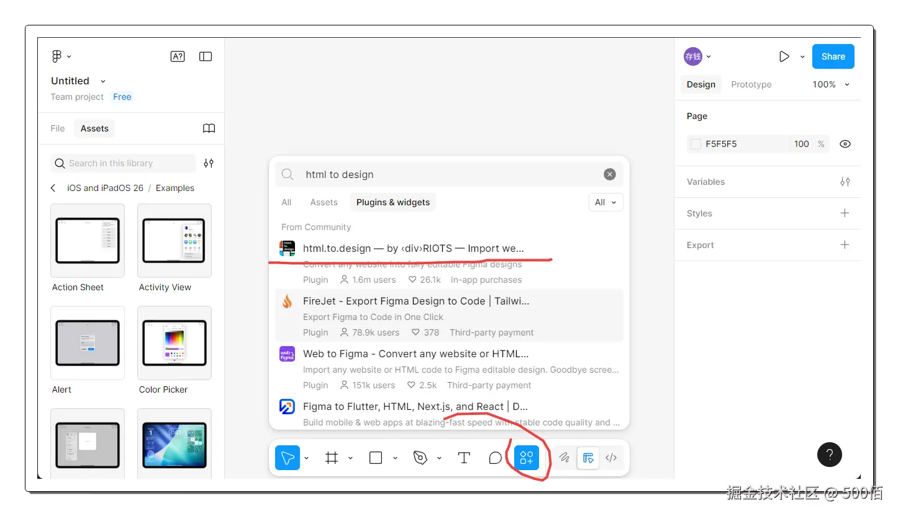The image size is (898, 516).
Task: Open the help question mark button
Action: click(x=830, y=455)
